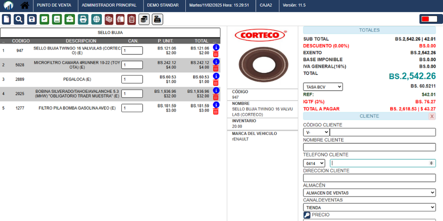Edit quantity for SELLO BUJIA TWINGO
The height and width of the screenshot is (221, 443).
pyautogui.click(x=132, y=50)
